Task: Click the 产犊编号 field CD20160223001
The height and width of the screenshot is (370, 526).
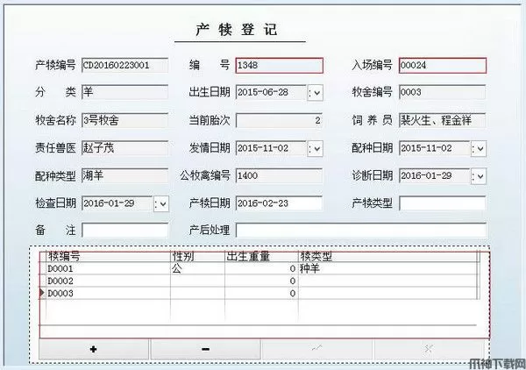Action: (124, 65)
